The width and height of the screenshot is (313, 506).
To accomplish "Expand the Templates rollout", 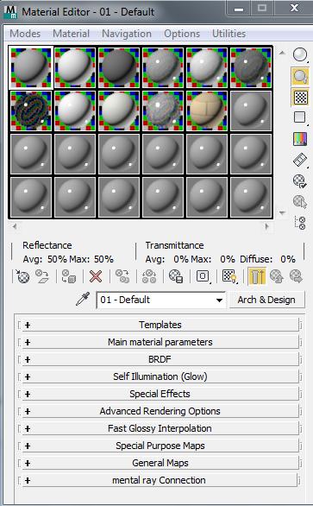I will point(160,325).
